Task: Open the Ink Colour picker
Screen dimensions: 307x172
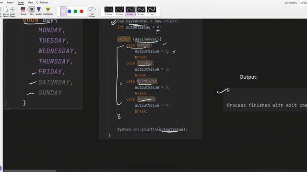Action: 92,11
